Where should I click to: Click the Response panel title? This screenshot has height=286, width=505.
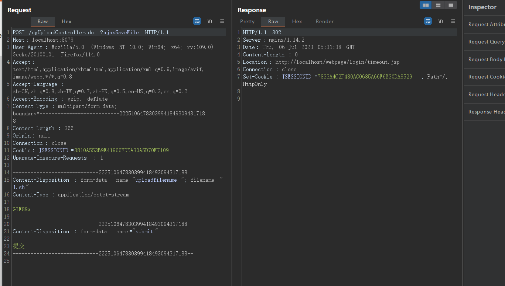[x=252, y=10]
